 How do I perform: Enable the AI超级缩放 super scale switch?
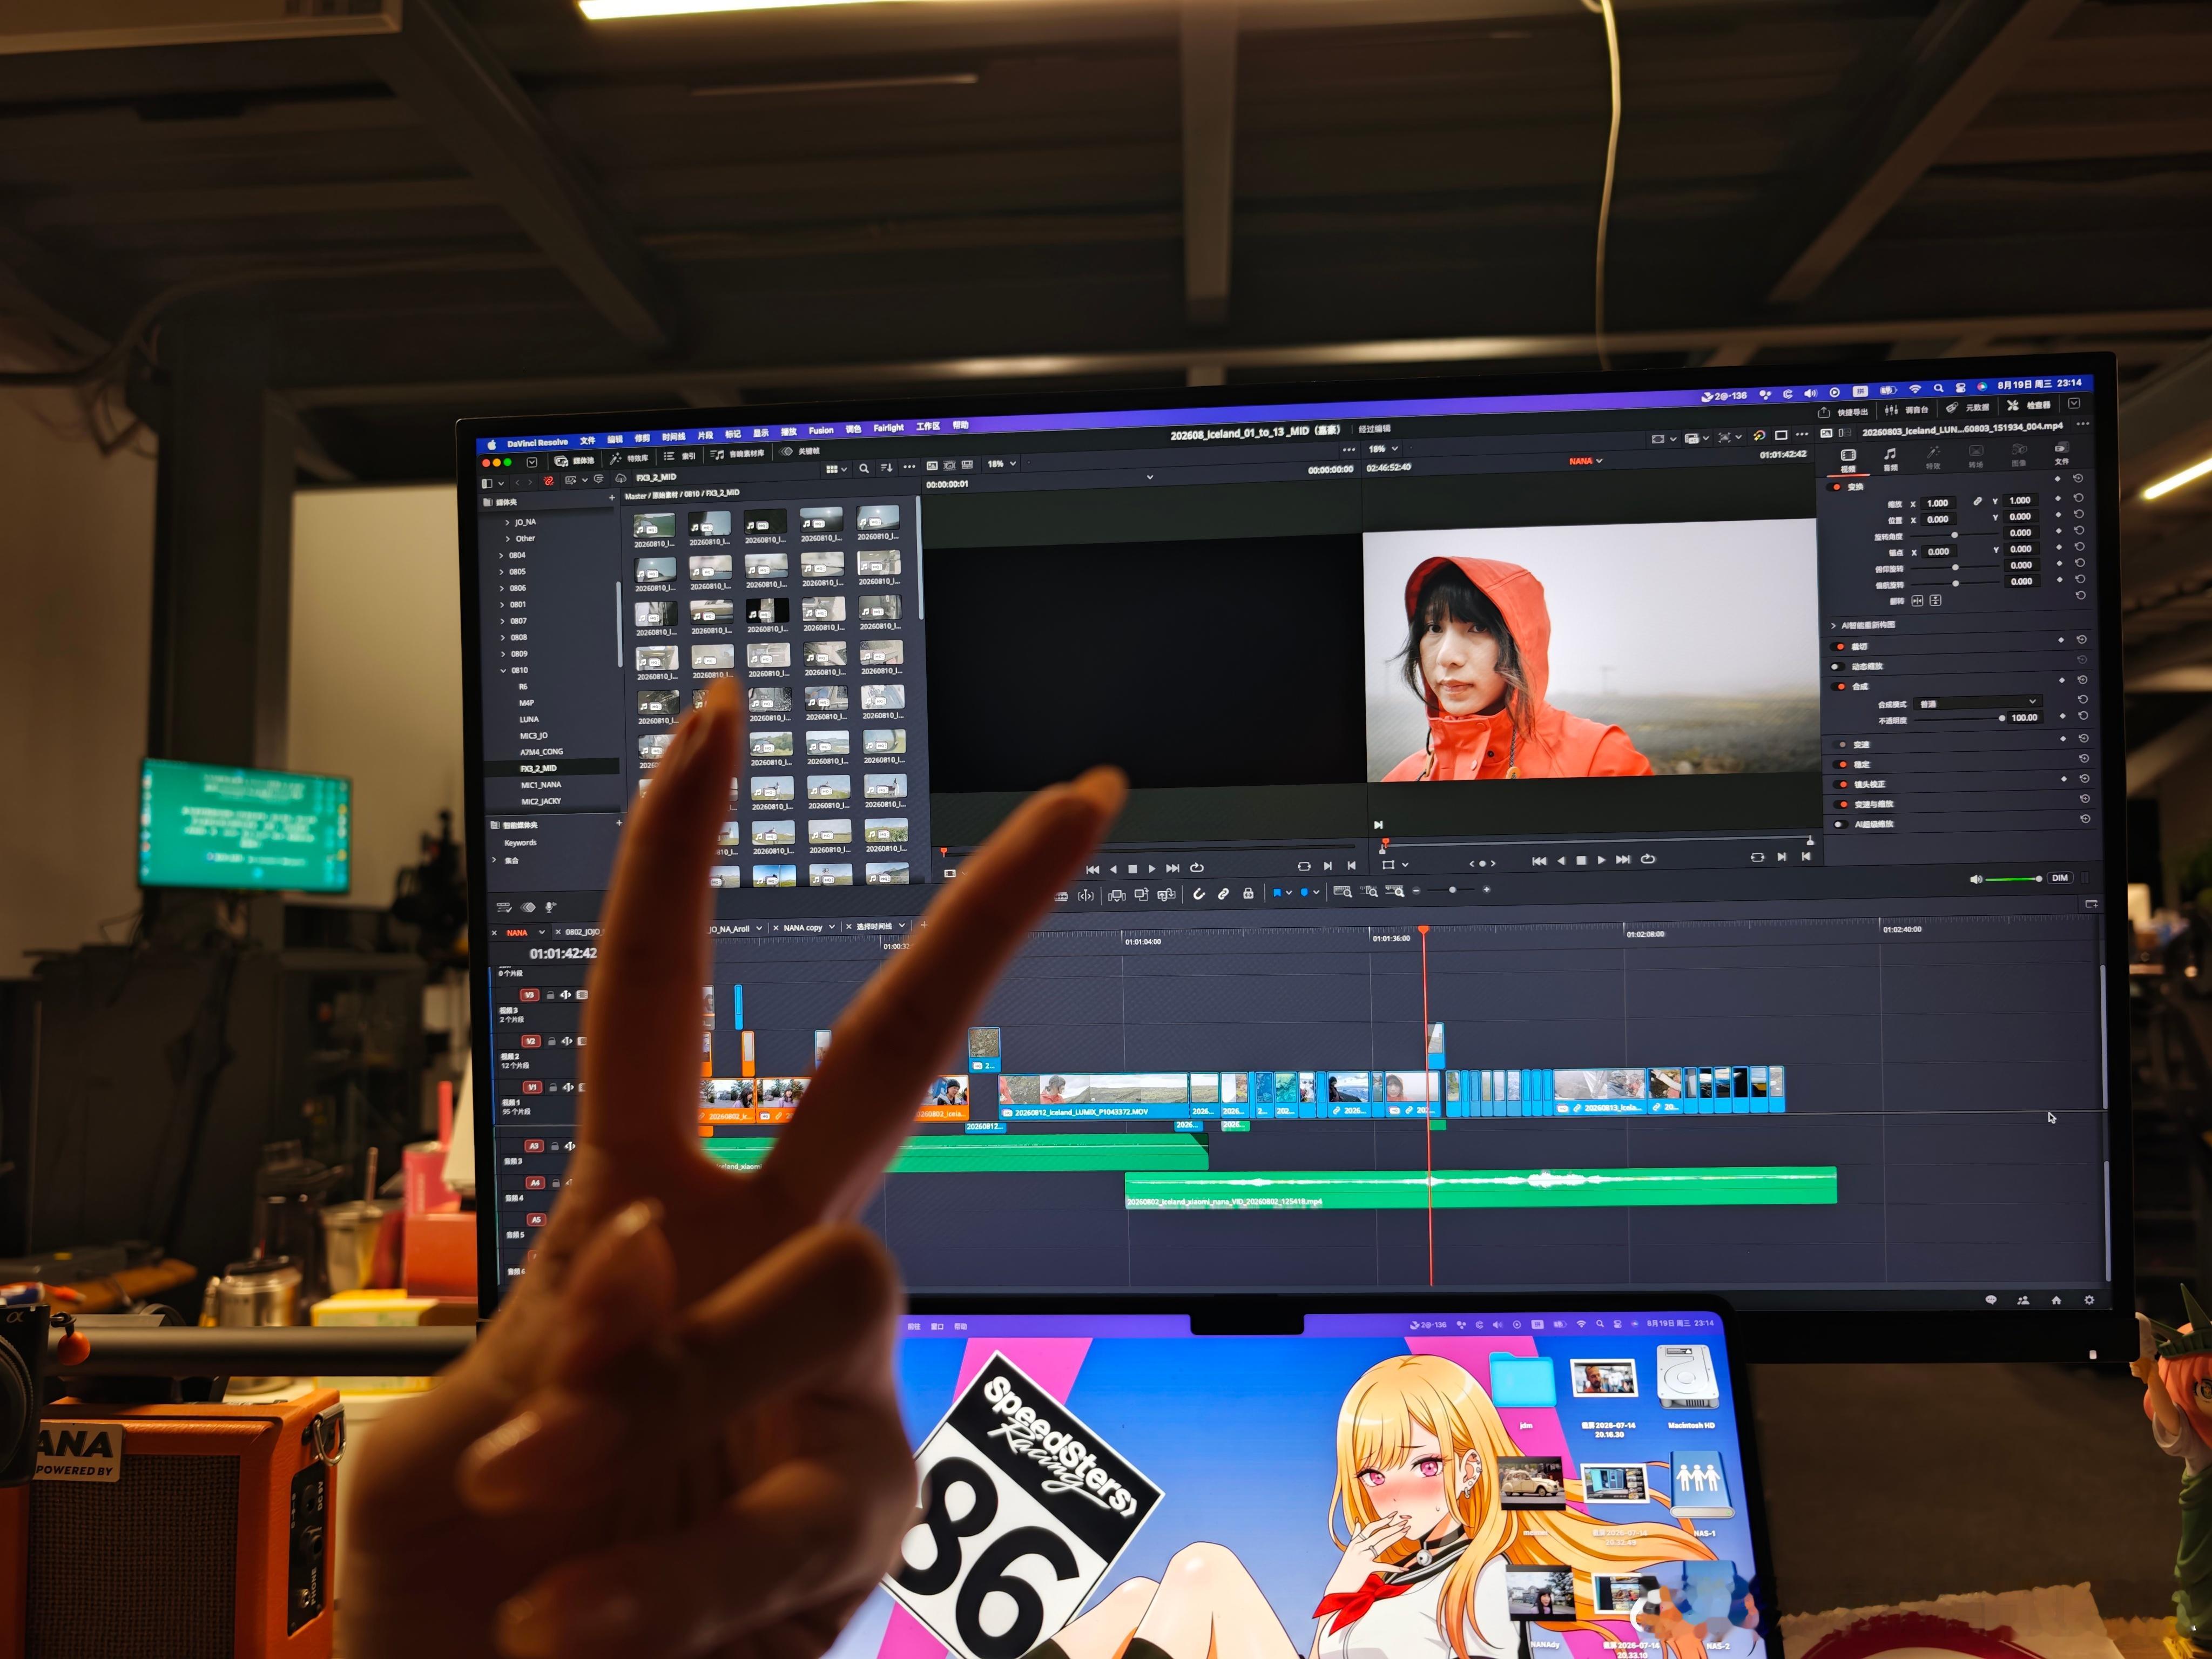pyautogui.click(x=1841, y=825)
